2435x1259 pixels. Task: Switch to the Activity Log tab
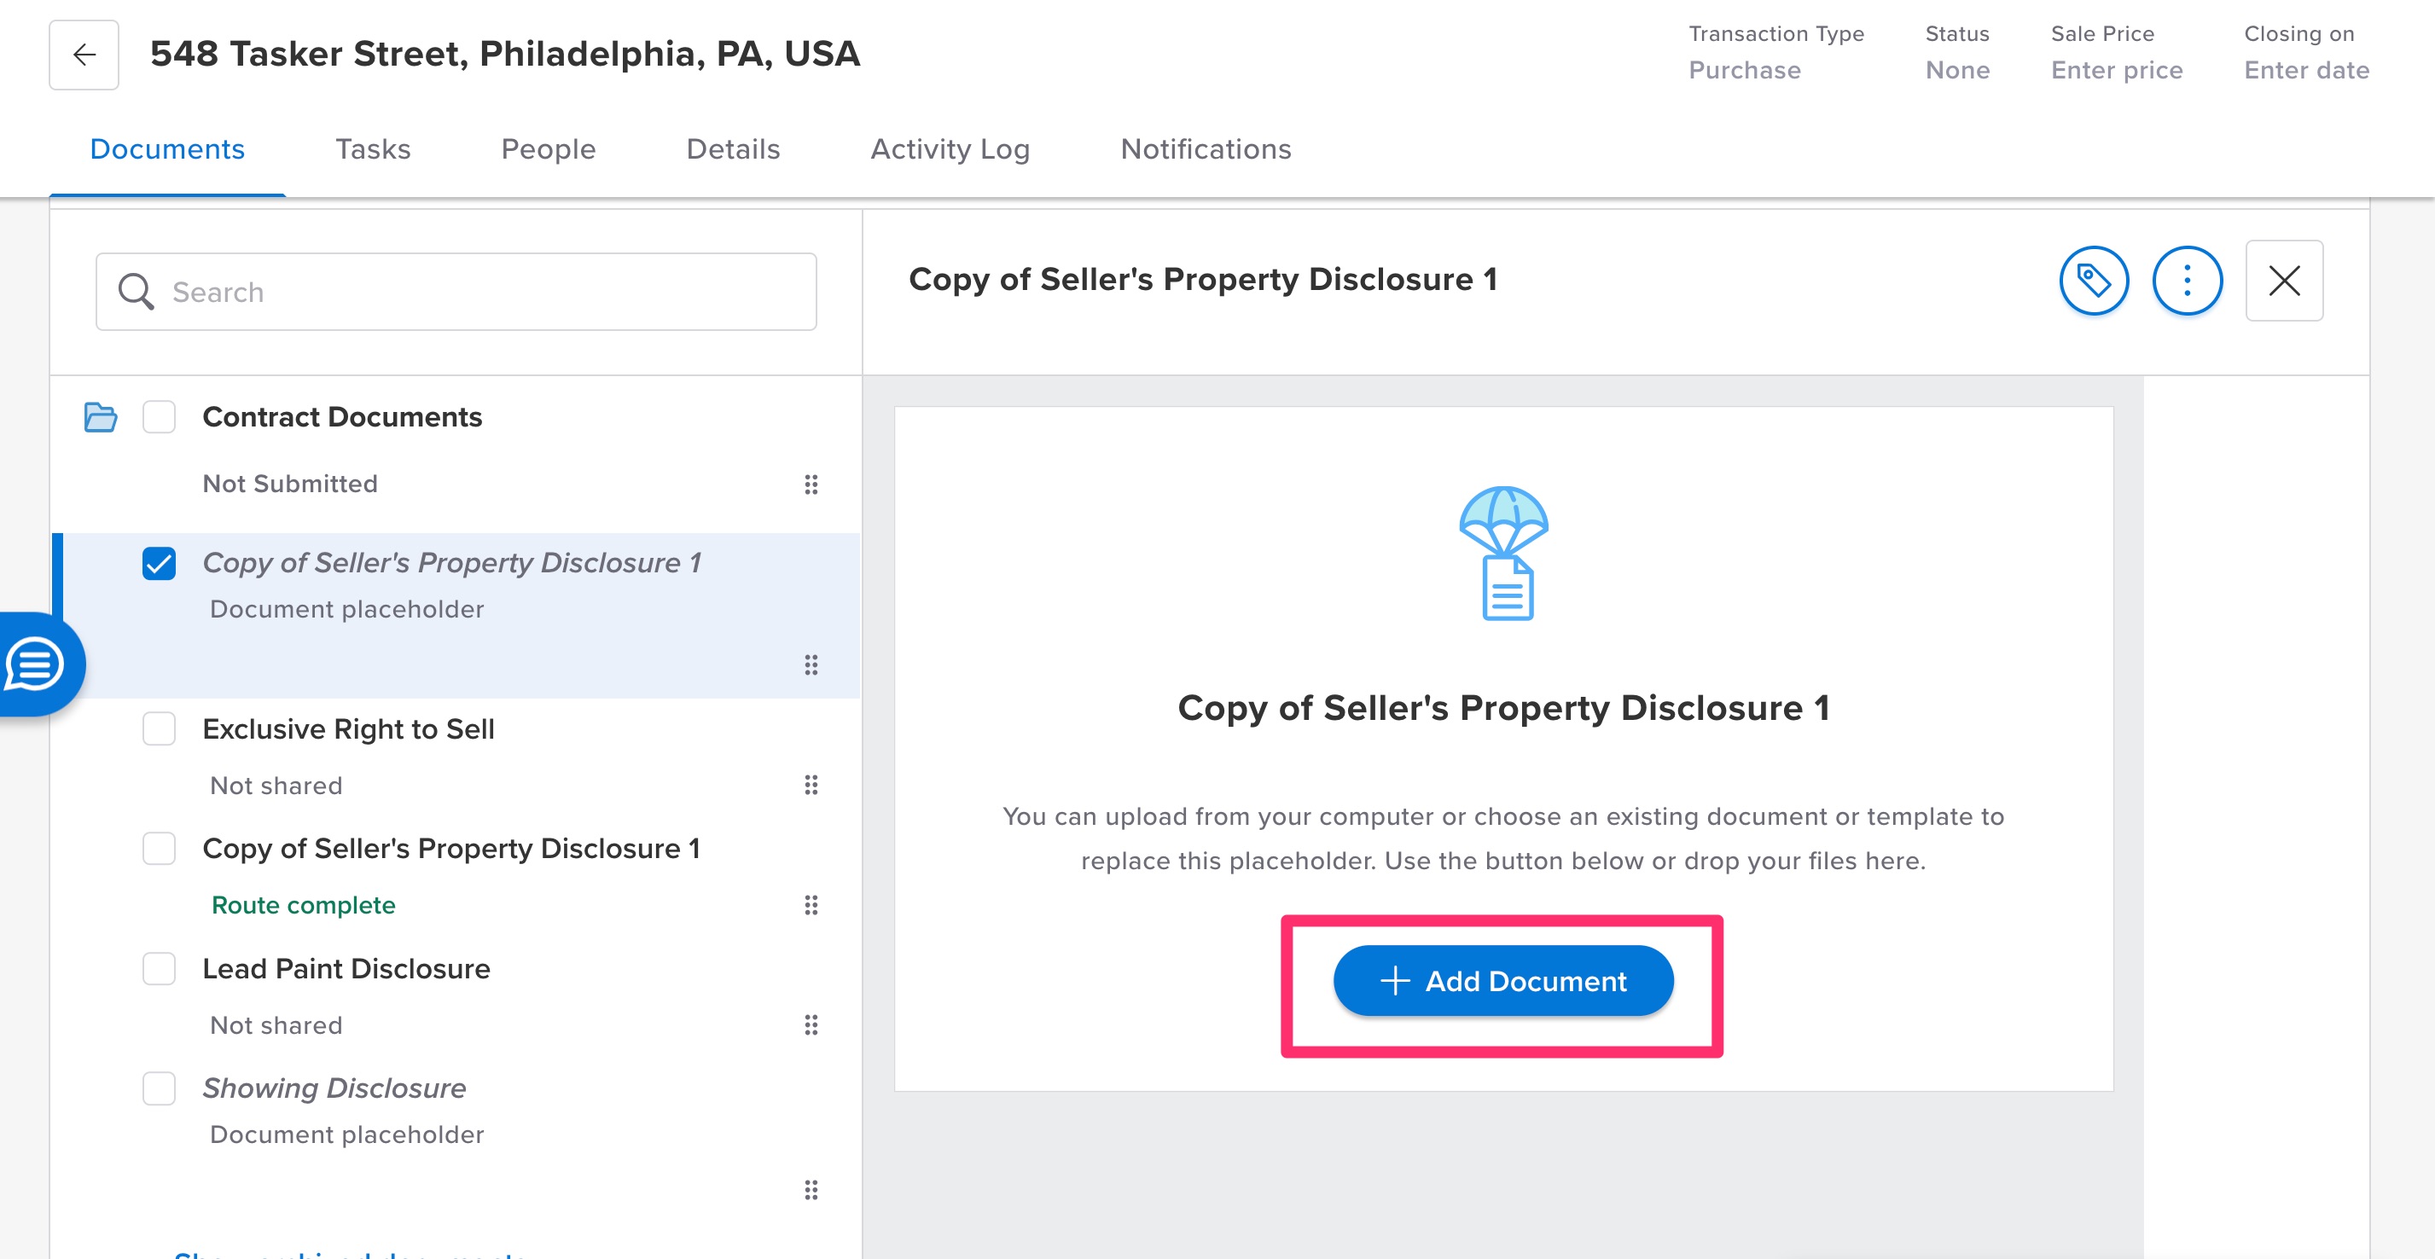click(x=950, y=148)
